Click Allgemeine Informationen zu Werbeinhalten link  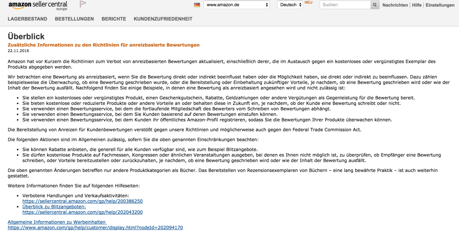coord(57,222)
